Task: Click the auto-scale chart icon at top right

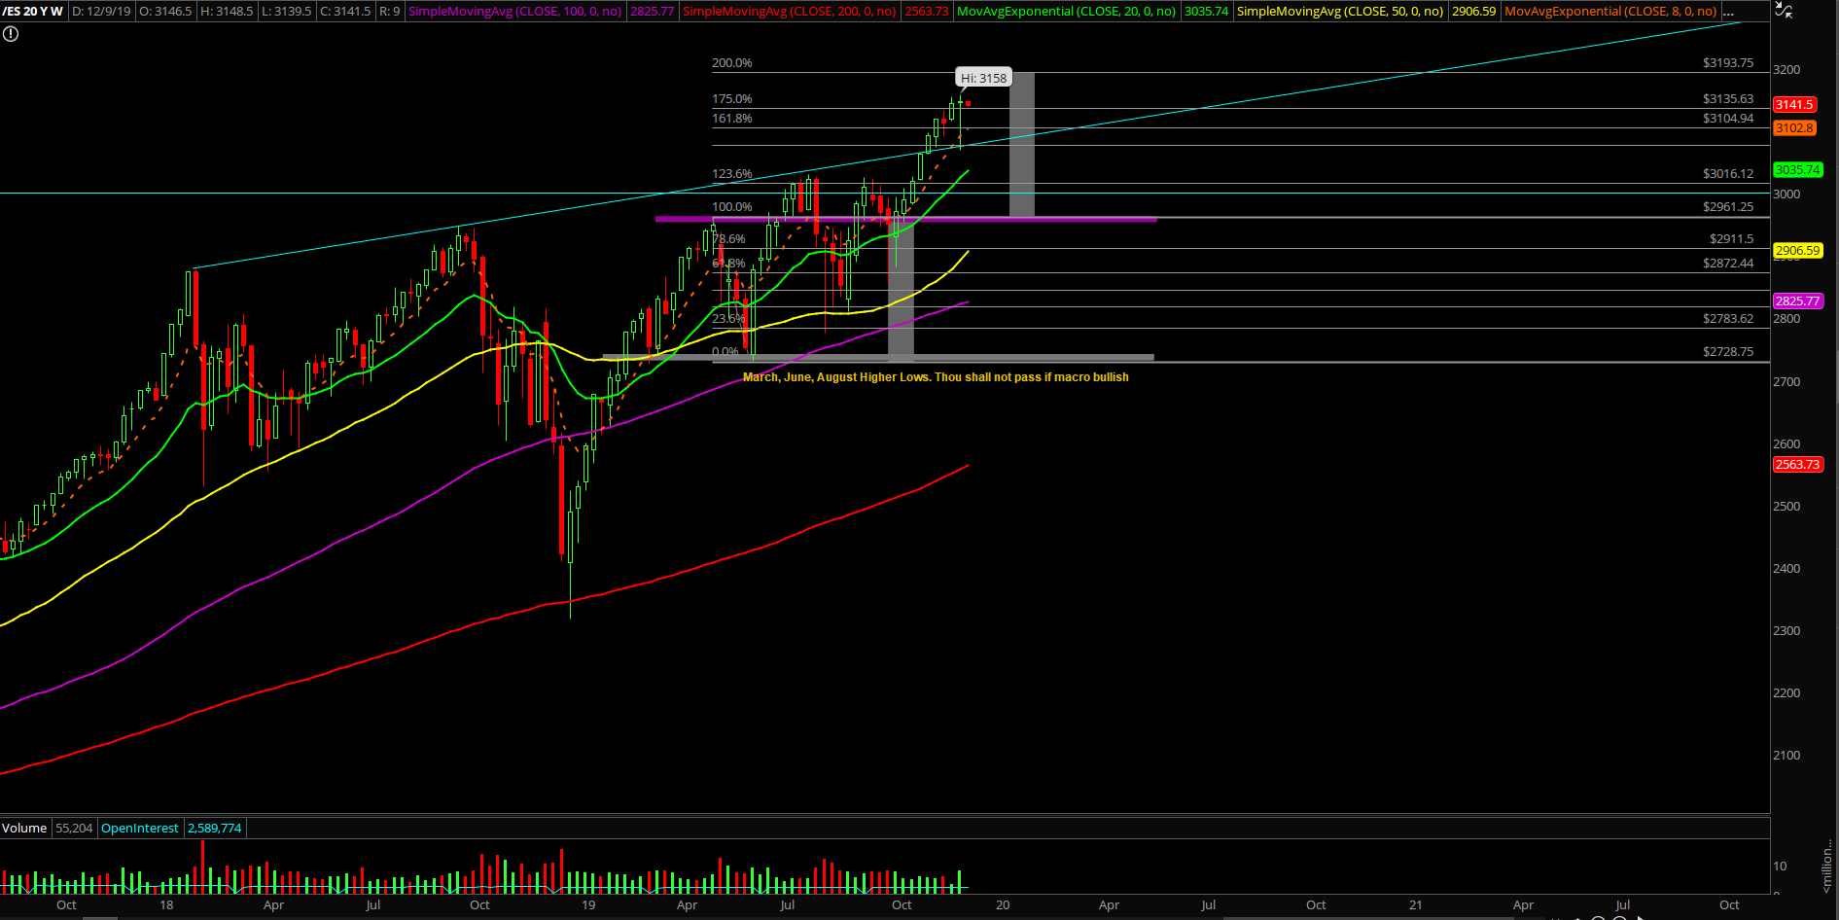Action: 1784,11
